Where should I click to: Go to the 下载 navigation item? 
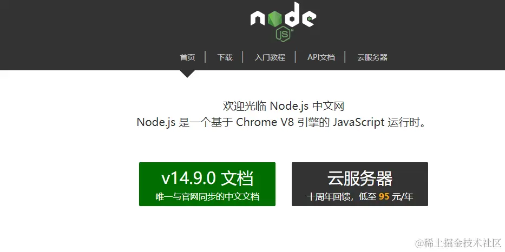[x=225, y=57]
